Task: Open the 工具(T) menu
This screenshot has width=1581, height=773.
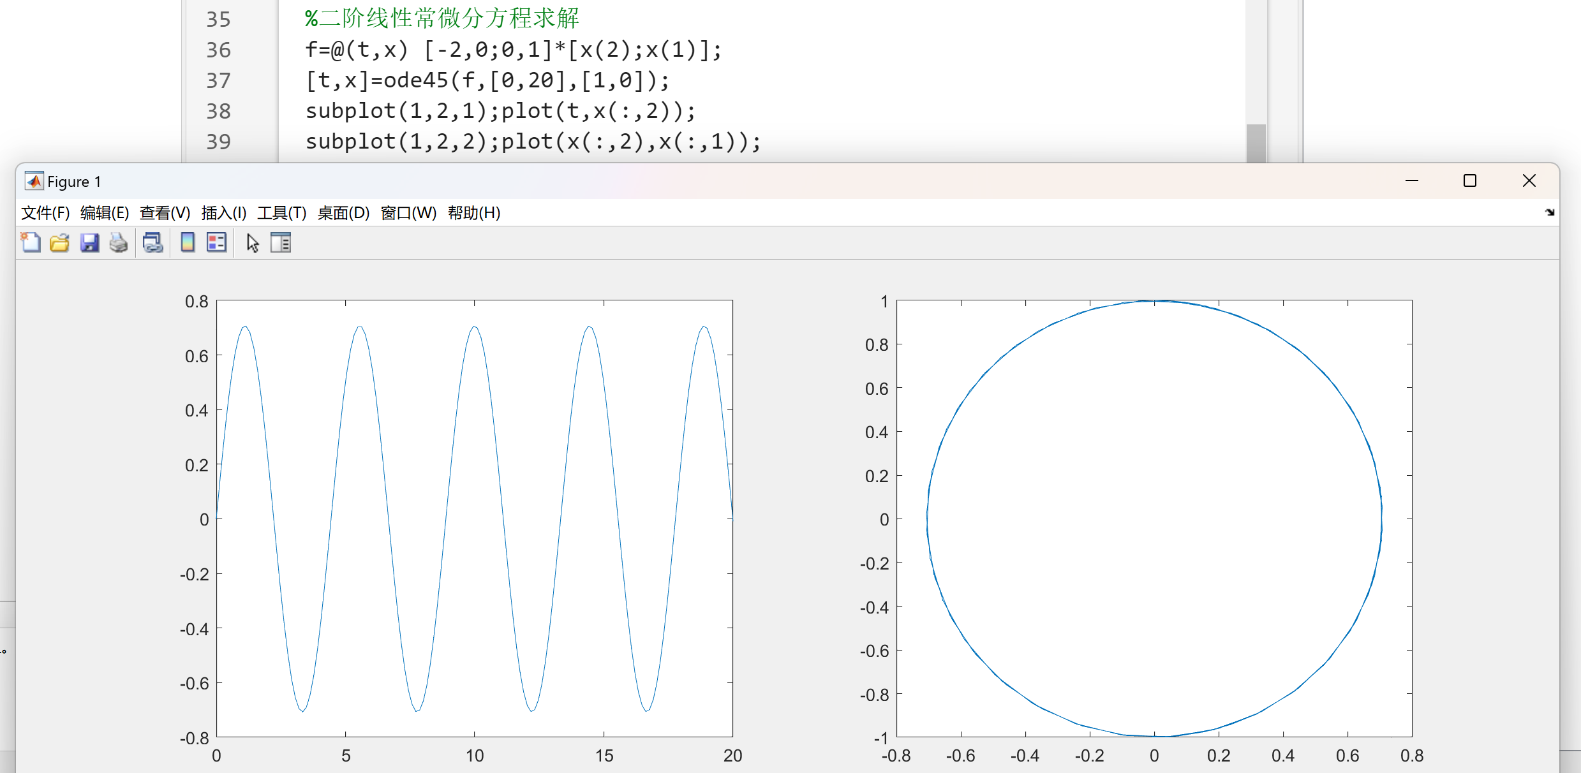Action: (282, 213)
